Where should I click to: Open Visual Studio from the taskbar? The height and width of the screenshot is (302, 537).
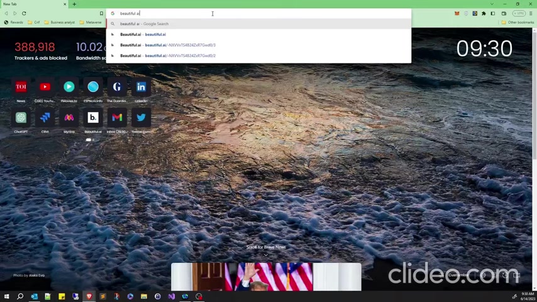point(171,296)
